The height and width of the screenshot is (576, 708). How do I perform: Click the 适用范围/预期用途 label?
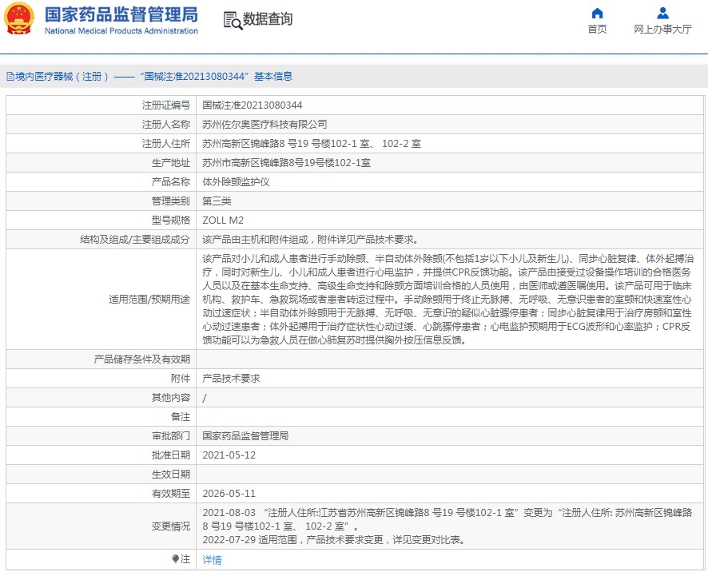tap(149, 300)
